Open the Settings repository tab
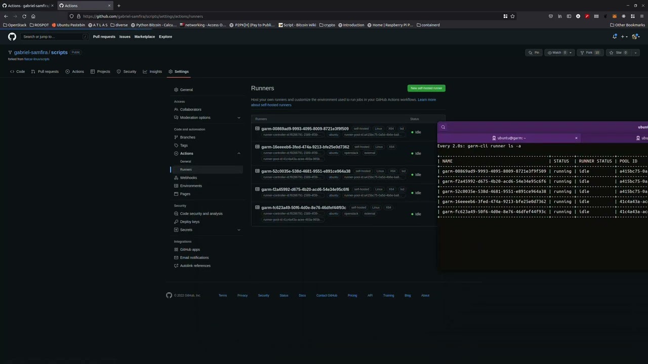Image resolution: width=648 pixels, height=364 pixels. (178, 72)
